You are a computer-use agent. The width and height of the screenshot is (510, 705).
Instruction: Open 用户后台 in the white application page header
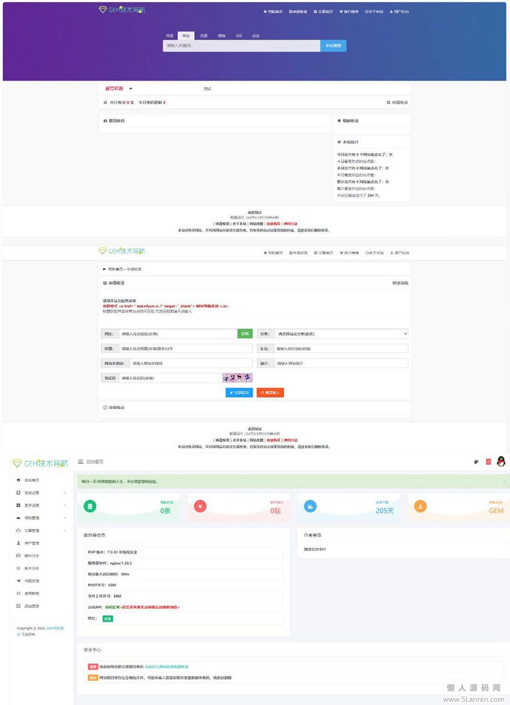400,253
